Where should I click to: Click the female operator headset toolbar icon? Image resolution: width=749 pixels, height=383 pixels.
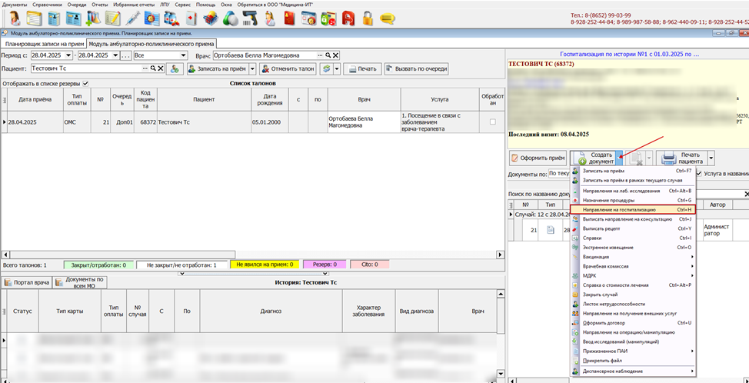tap(15, 18)
